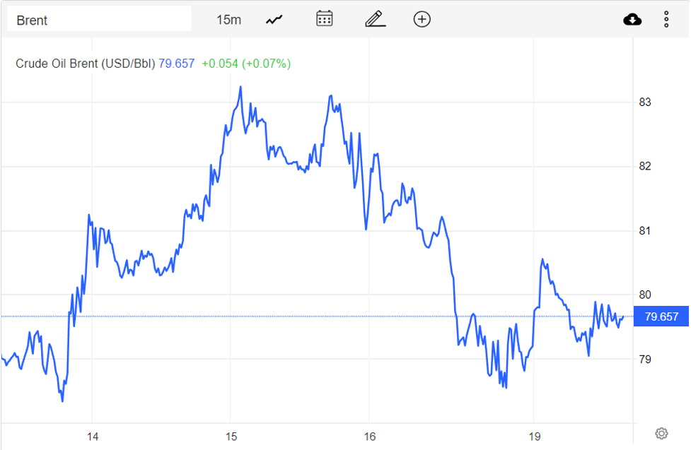Image resolution: width=691 pixels, height=450 pixels.
Task: Click the 15 date marker on time axis
Action: coord(231,436)
